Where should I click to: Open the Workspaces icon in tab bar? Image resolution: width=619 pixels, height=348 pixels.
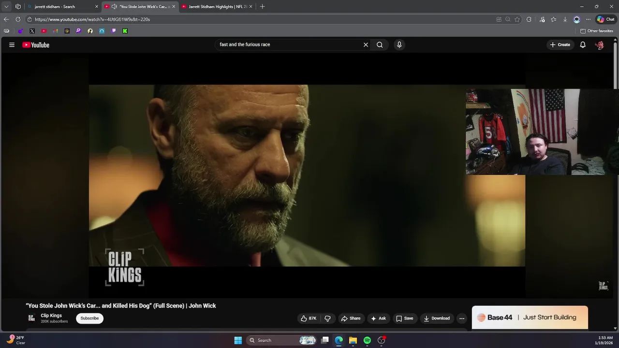click(18, 7)
